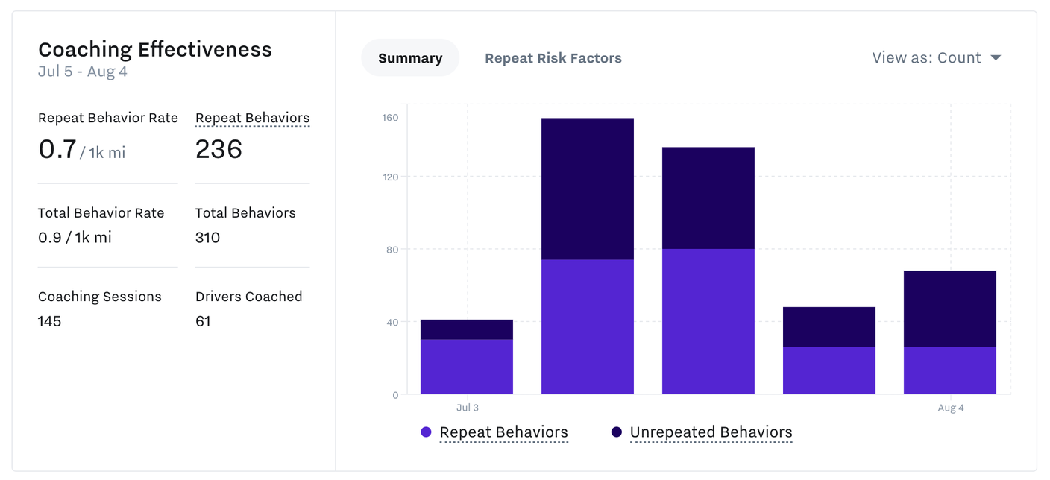Switch to the Repeat Risk Factors tab
The image size is (1050, 480).
pos(553,57)
